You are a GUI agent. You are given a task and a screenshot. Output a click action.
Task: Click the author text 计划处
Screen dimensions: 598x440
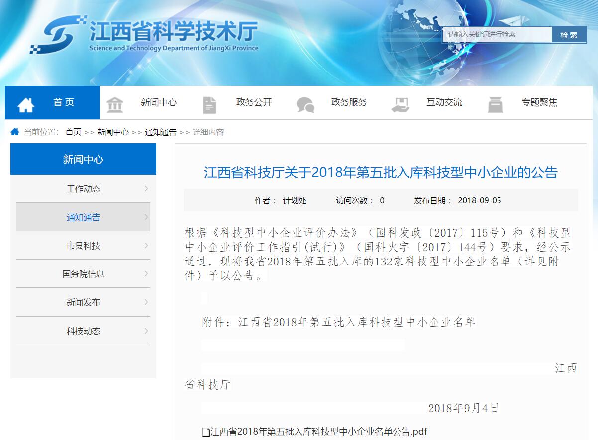(x=295, y=200)
